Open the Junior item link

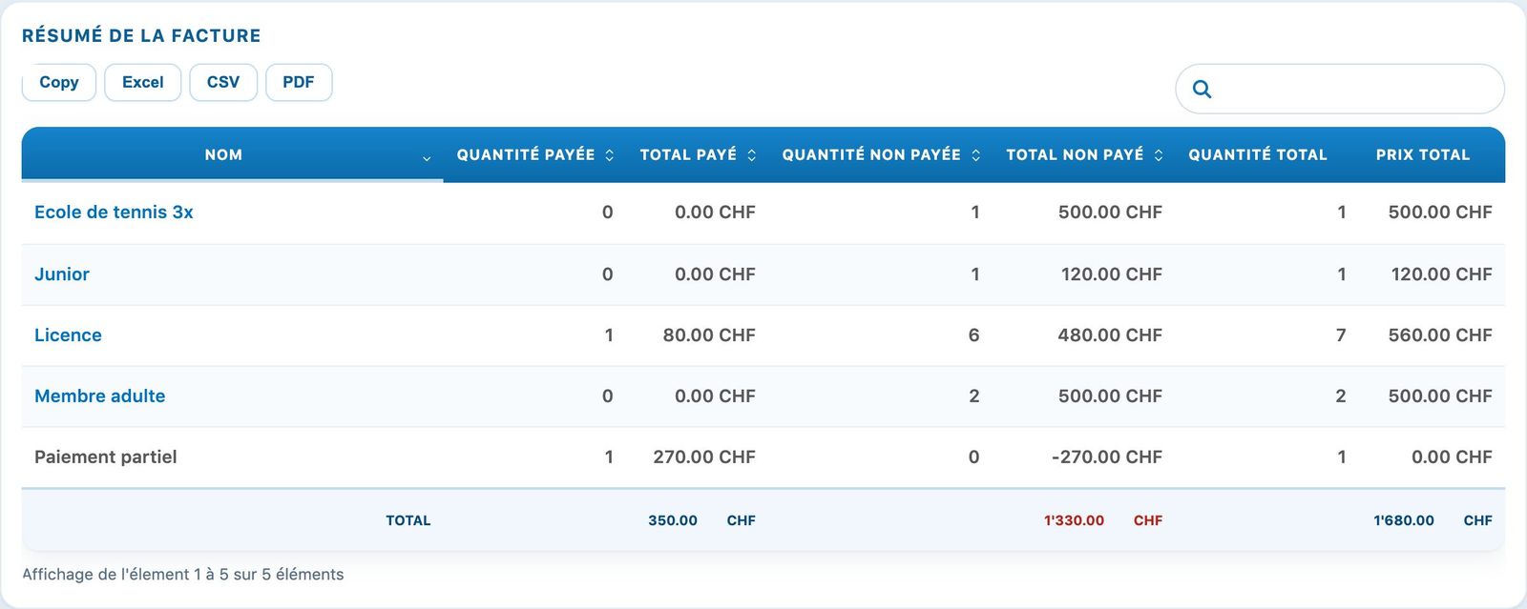(62, 274)
